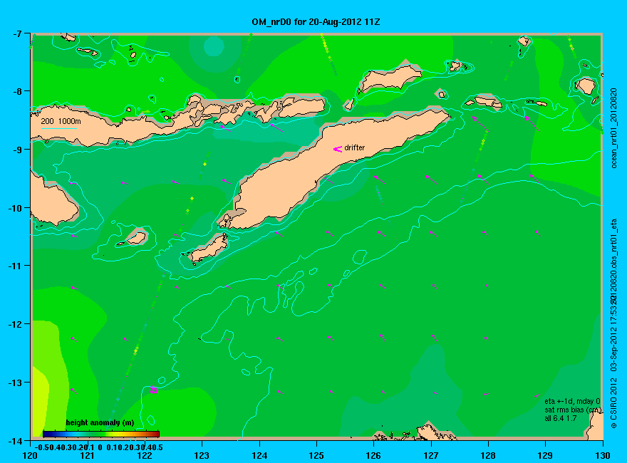This screenshot has height=463, width=627.
Task: Click the 'all 6.4 1.7' statistics text
Action: [x=560, y=418]
